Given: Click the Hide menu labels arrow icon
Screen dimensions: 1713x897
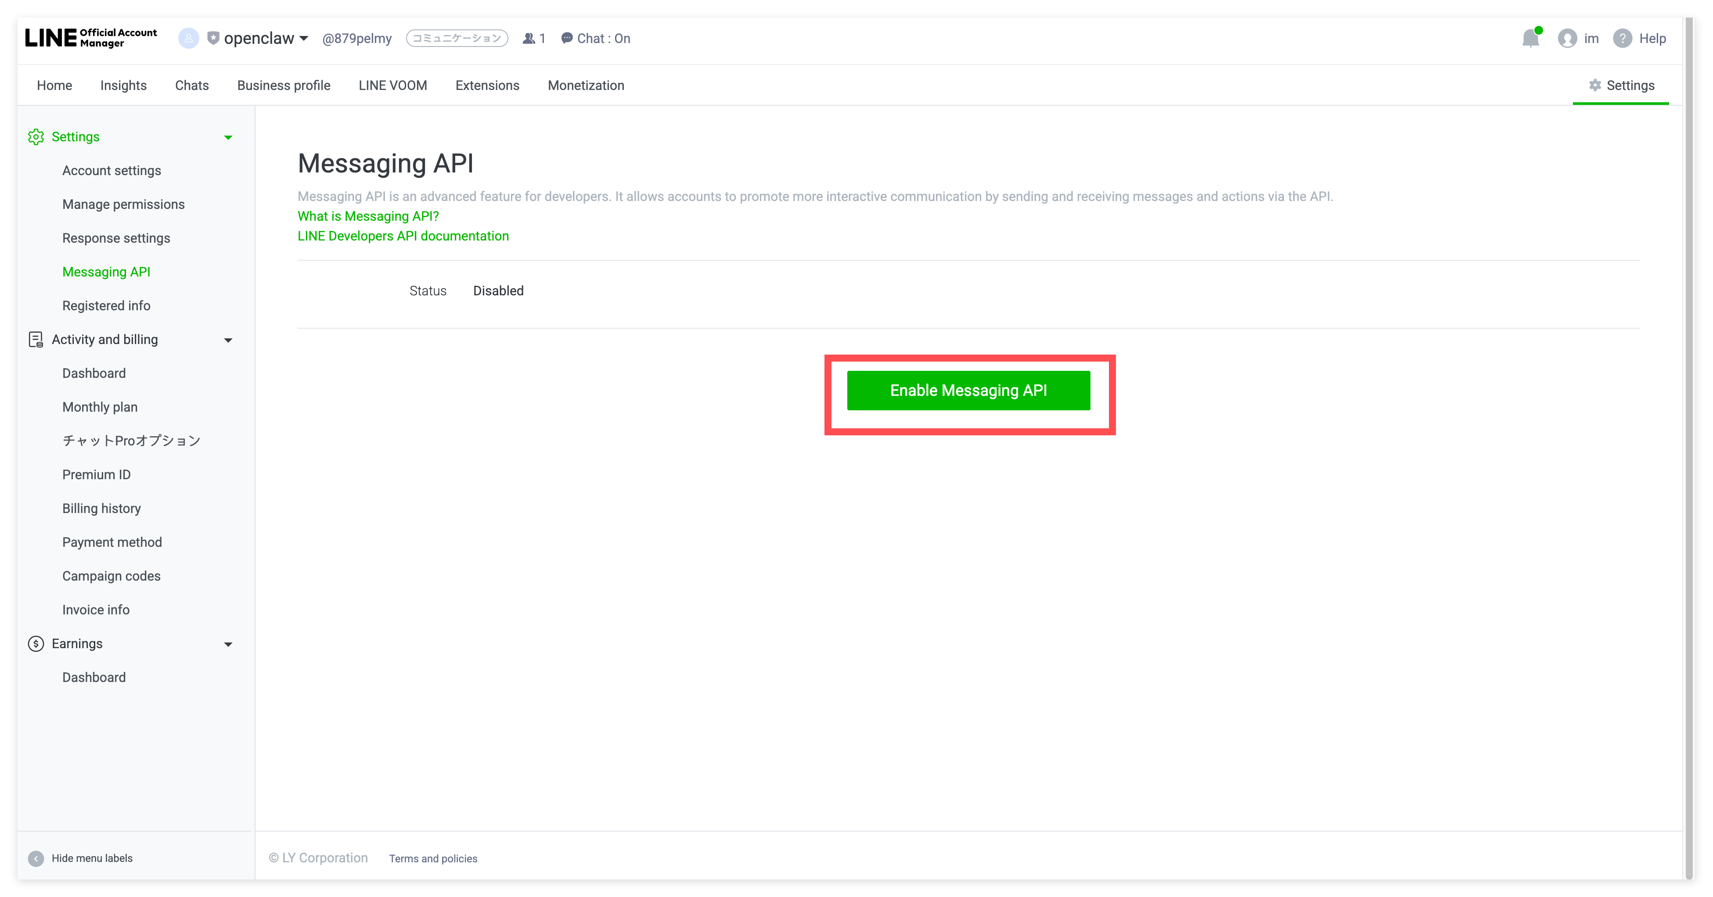Looking at the screenshot, I should coord(36,858).
